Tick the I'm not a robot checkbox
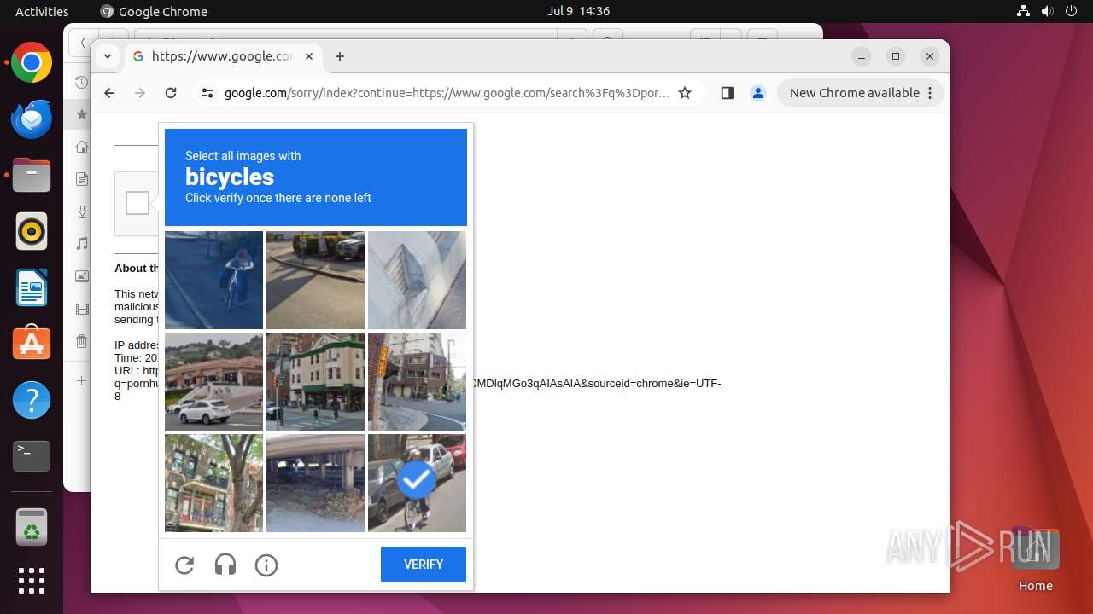The height and width of the screenshot is (614, 1093). click(x=137, y=203)
